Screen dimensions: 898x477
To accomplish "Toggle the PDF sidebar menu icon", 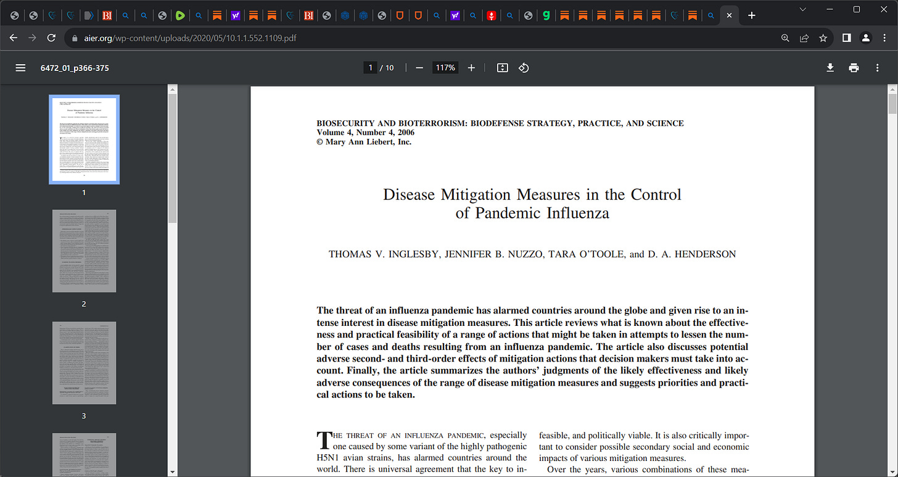I will click(x=20, y=68).
